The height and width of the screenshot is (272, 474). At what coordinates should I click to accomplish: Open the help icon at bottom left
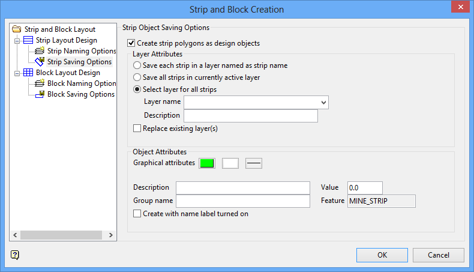15,255
